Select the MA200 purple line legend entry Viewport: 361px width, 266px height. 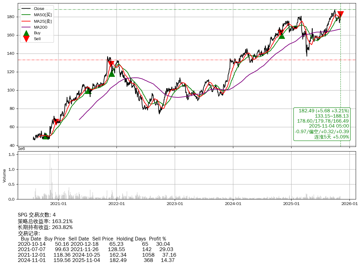tap(40, 27)
